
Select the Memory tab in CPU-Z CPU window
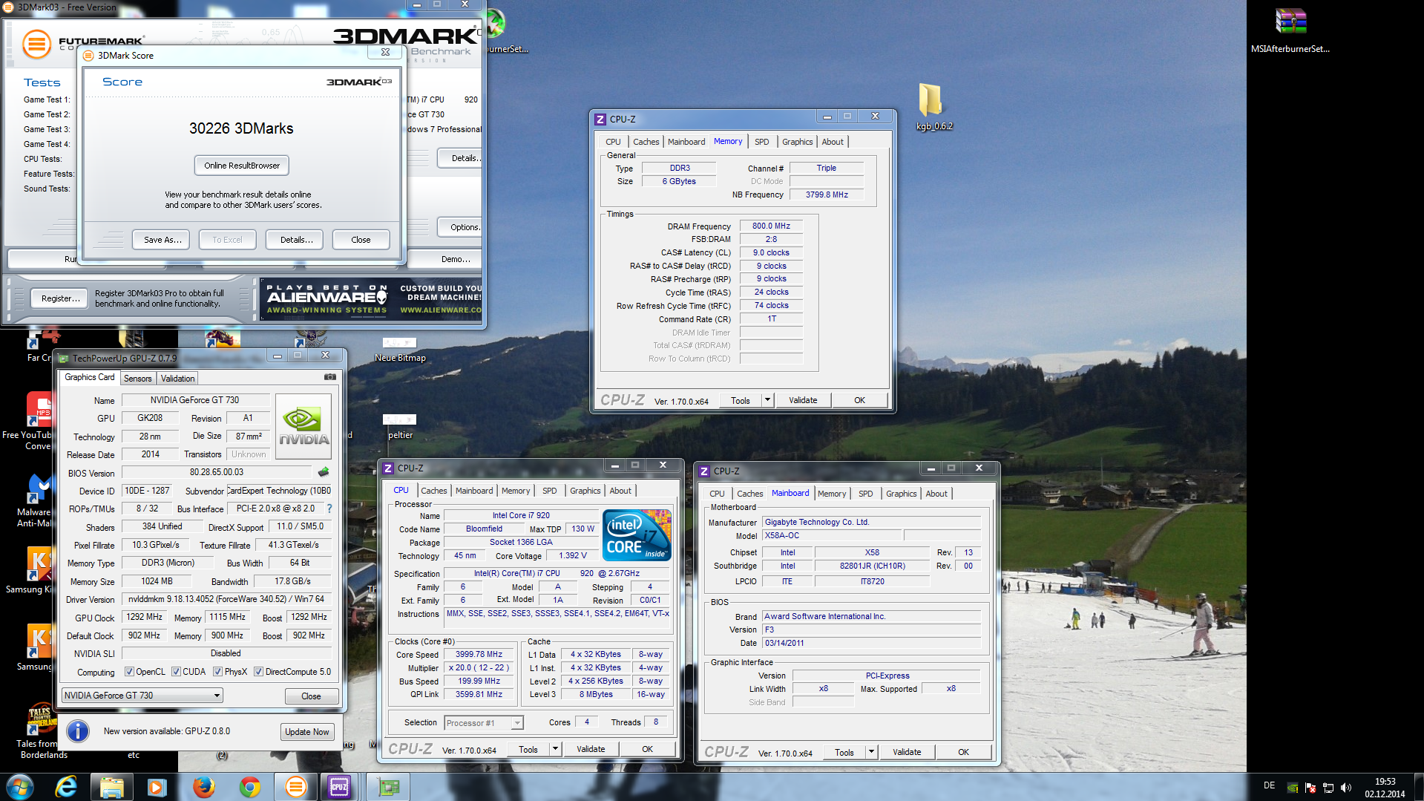tap(516, 491)
